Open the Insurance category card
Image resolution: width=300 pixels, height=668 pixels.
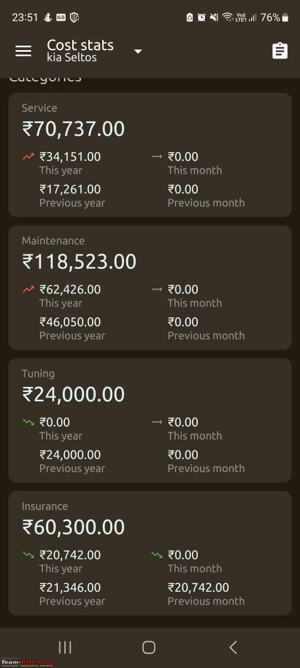(150, 553)
